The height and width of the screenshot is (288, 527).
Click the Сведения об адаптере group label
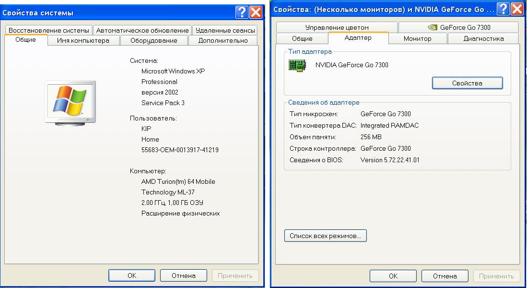click(x=324, y=103)
